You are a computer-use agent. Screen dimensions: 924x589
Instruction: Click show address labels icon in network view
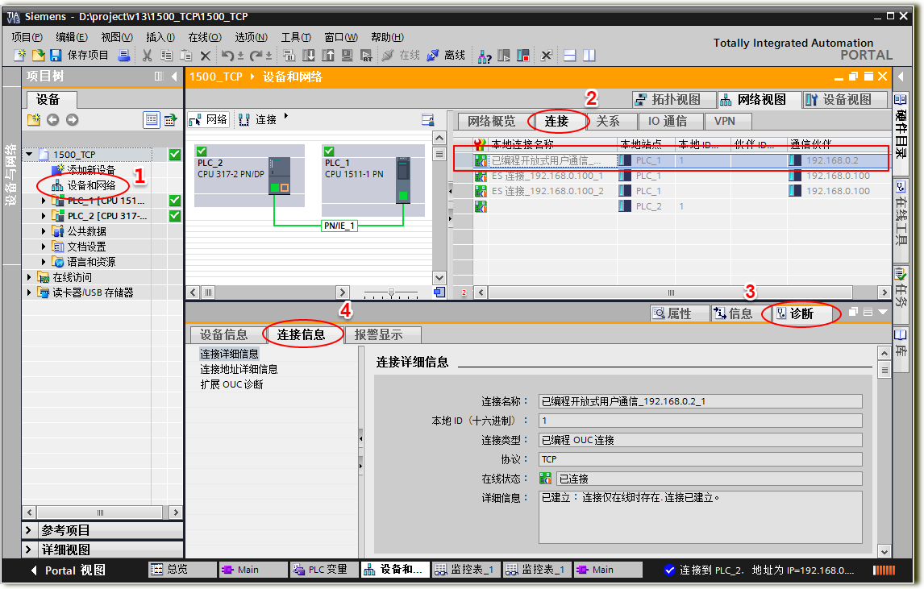tap(428, 120)
